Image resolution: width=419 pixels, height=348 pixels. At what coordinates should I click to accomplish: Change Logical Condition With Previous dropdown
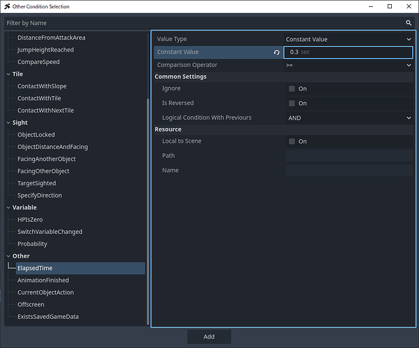click(x=349, y=118)
